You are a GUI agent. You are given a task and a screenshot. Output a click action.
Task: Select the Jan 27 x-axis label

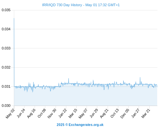135,113
